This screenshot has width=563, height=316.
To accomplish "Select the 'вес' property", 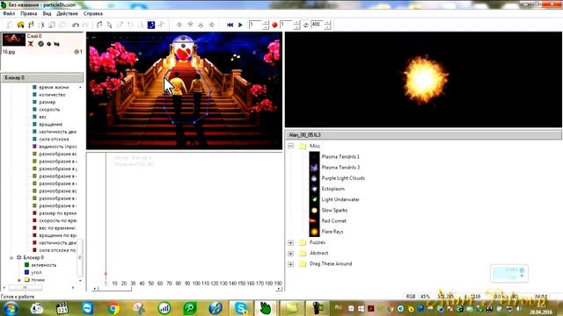I will (x=43, y=117).
